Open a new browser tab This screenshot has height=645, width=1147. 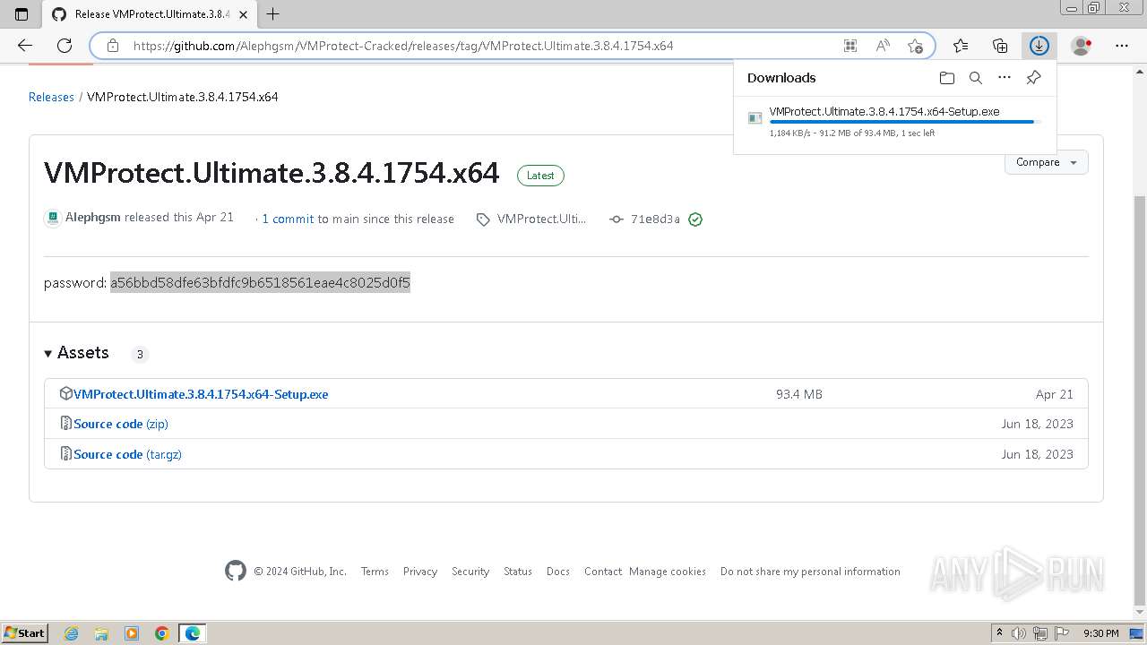tap(273, 13)
